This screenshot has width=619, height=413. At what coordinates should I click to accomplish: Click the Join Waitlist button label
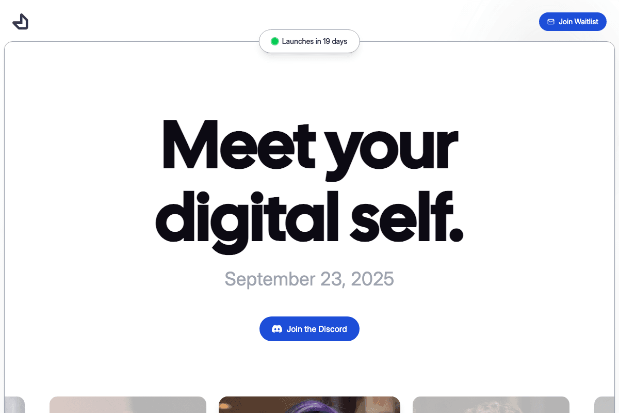[x=578, y=22]
